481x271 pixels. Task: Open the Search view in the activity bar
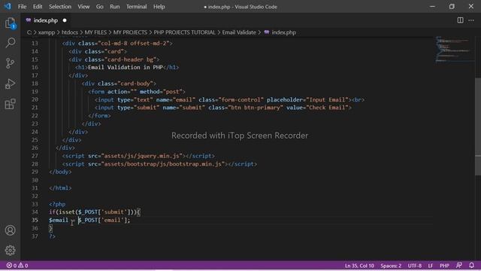(x=10, y=43)
